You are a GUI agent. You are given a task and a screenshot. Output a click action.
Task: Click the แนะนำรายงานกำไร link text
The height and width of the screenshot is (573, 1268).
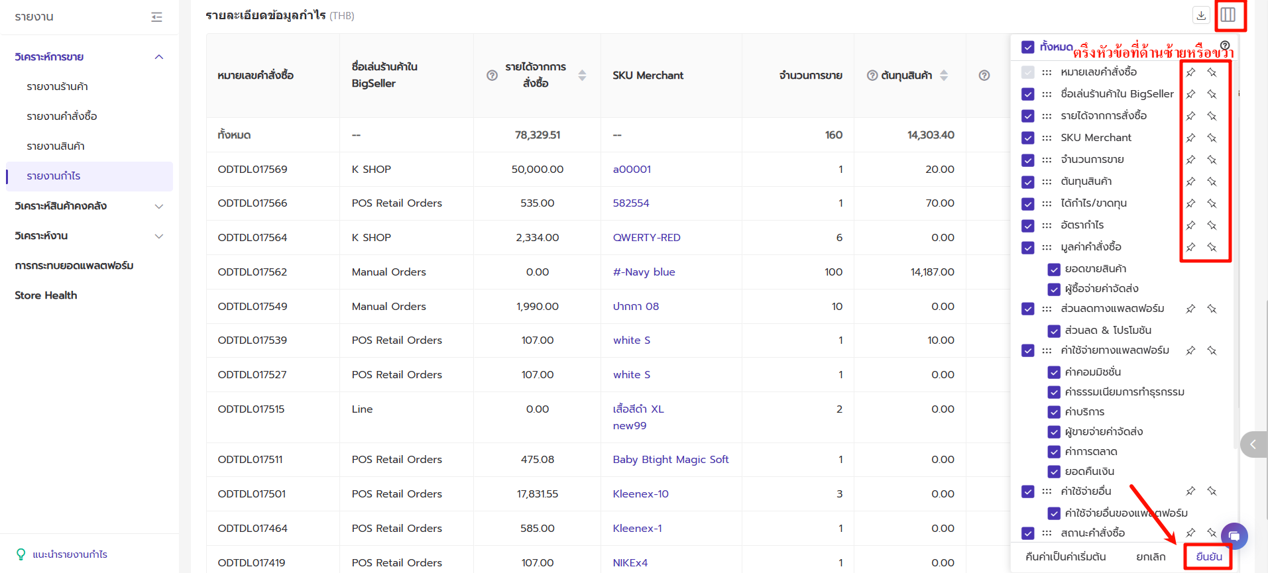[70, 554]
